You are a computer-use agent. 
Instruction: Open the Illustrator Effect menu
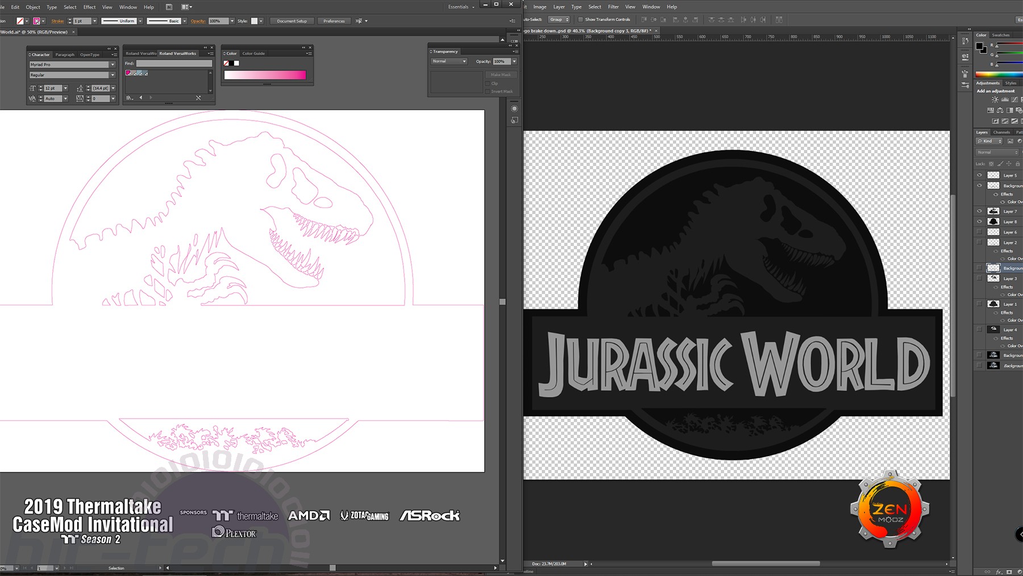(x=89, y=7)
